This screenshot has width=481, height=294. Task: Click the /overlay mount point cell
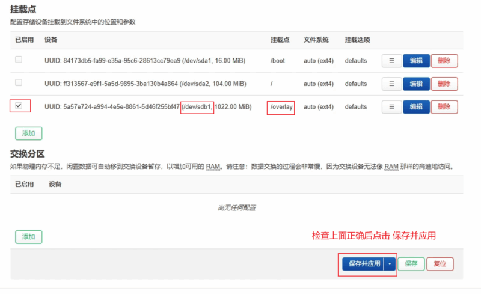point(281,107)
